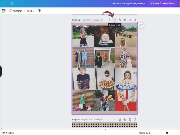Lock Pagina 2 with padlock icon
Image resolution: width=180 pixels, height=135 pixels.
[x=120, y=20]
